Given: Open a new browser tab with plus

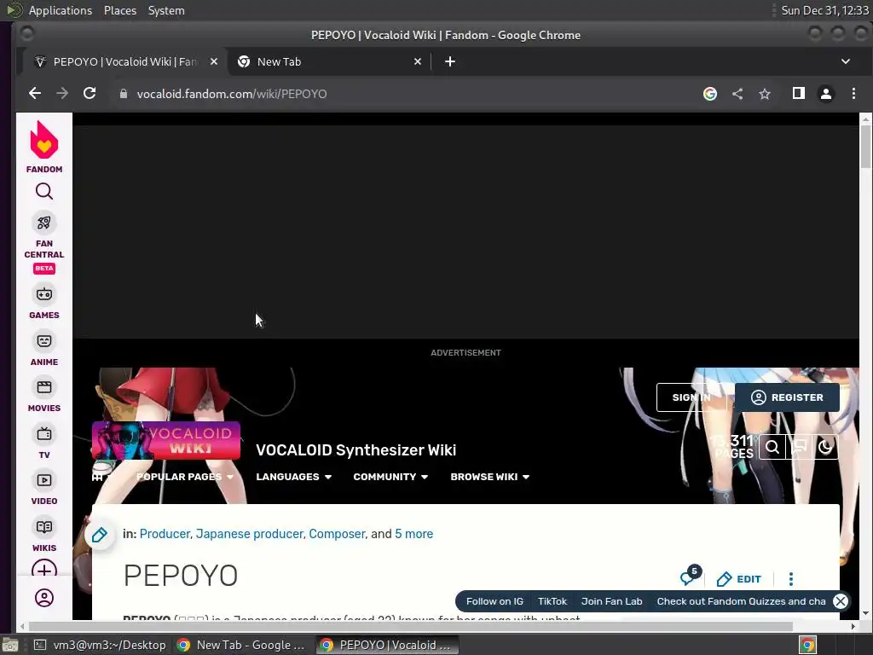Looking at the screenshot, I should point(450,61).
